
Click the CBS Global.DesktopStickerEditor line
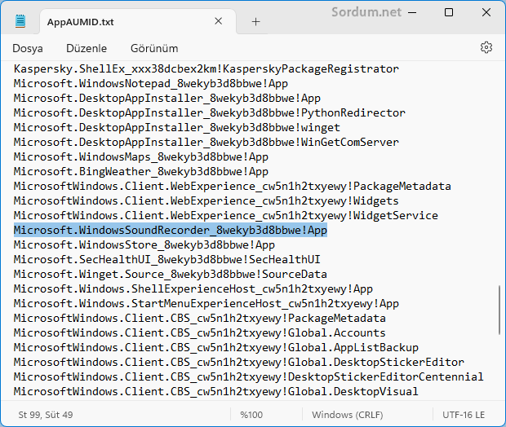[239, 363]
